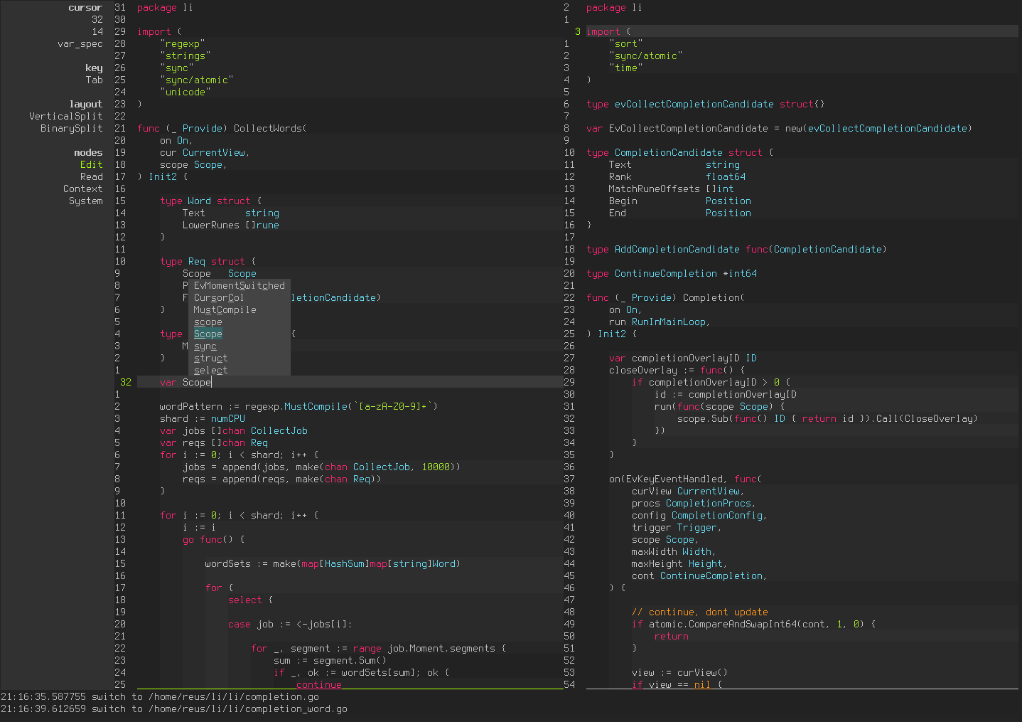Click numCPU on shard line
The height and width of the screenshot is (722, 1022).
click(x=227, y=418)
